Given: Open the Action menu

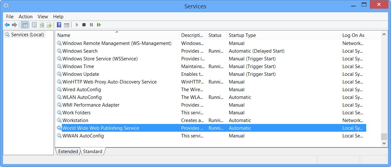Looking at the screenshot, I should [25, 17].
